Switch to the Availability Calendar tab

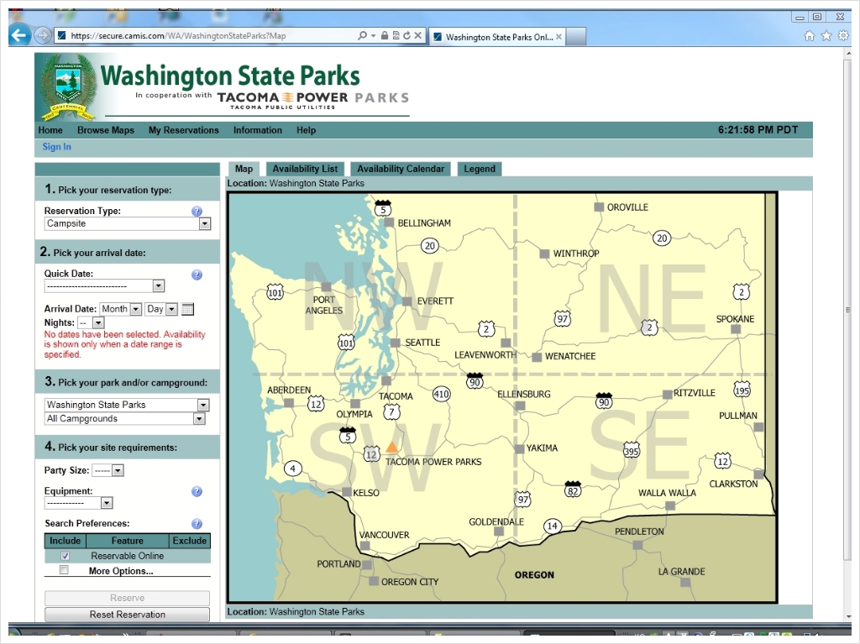[x=401, y=169]
